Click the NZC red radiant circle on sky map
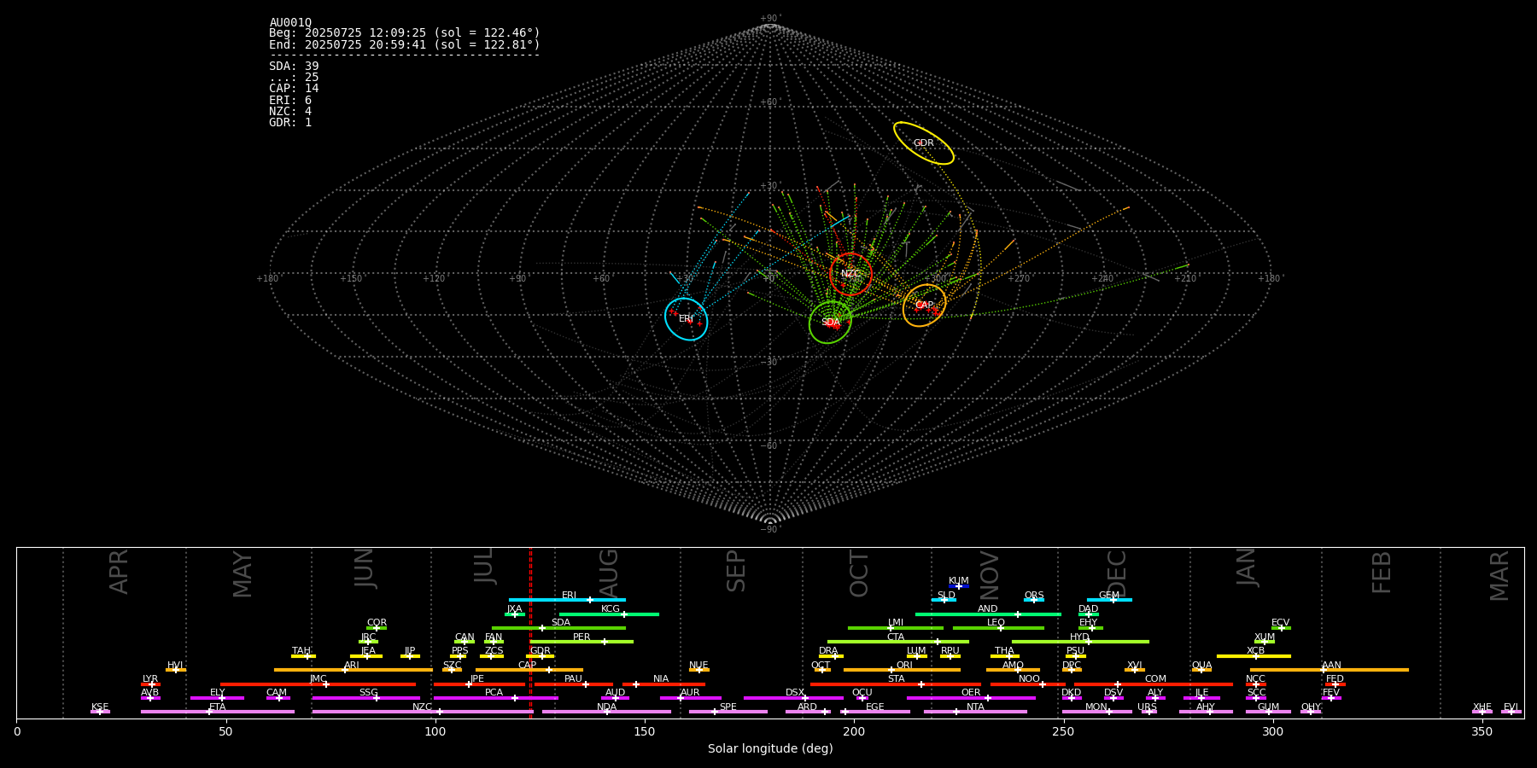1537x768 pixels. [x=850, y=274]
